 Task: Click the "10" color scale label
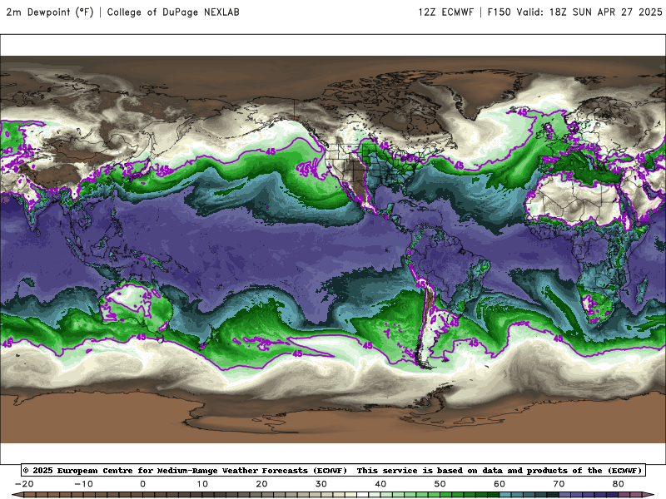tap(202, 484)
